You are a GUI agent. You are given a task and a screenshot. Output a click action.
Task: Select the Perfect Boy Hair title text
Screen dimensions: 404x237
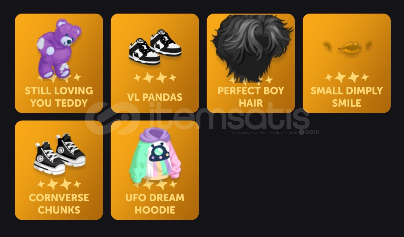click(251, 96)
